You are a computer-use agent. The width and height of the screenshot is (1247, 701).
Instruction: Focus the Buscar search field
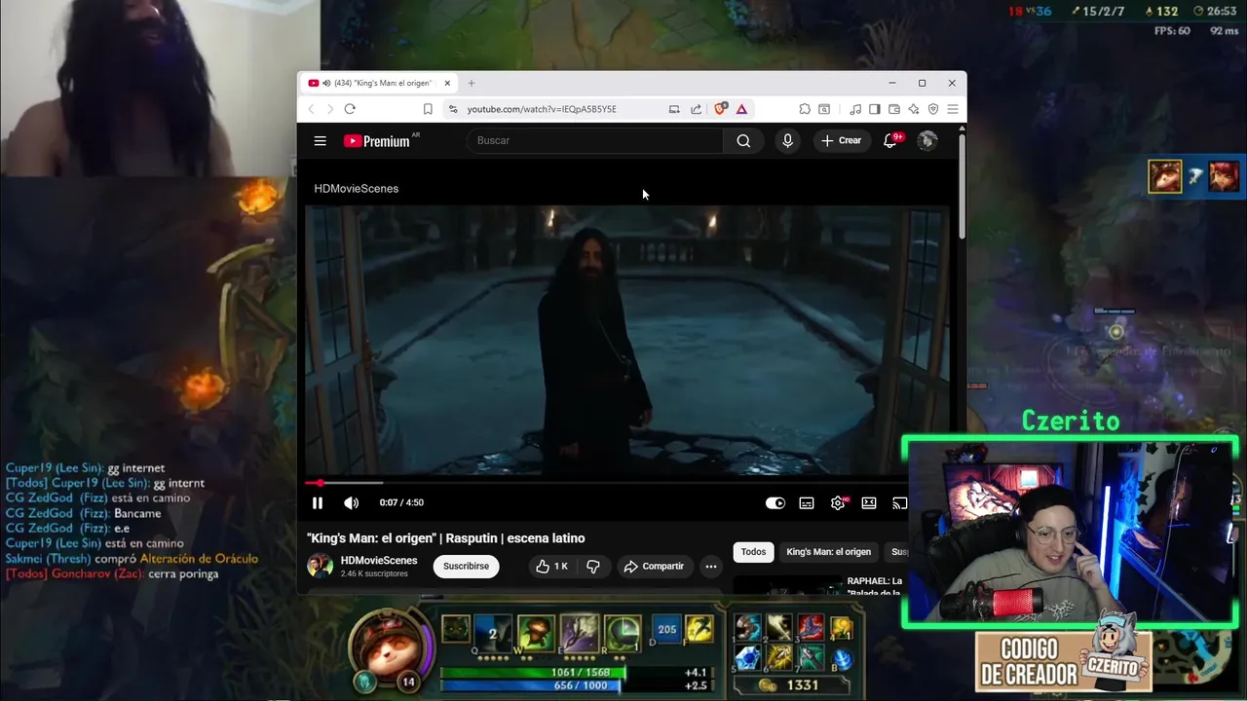click(x=595, y=140)
